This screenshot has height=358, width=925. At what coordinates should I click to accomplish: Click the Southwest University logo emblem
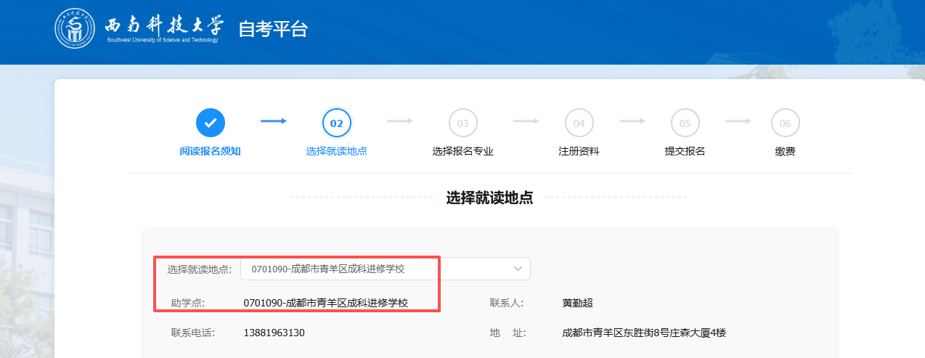[x=75, y=29]
